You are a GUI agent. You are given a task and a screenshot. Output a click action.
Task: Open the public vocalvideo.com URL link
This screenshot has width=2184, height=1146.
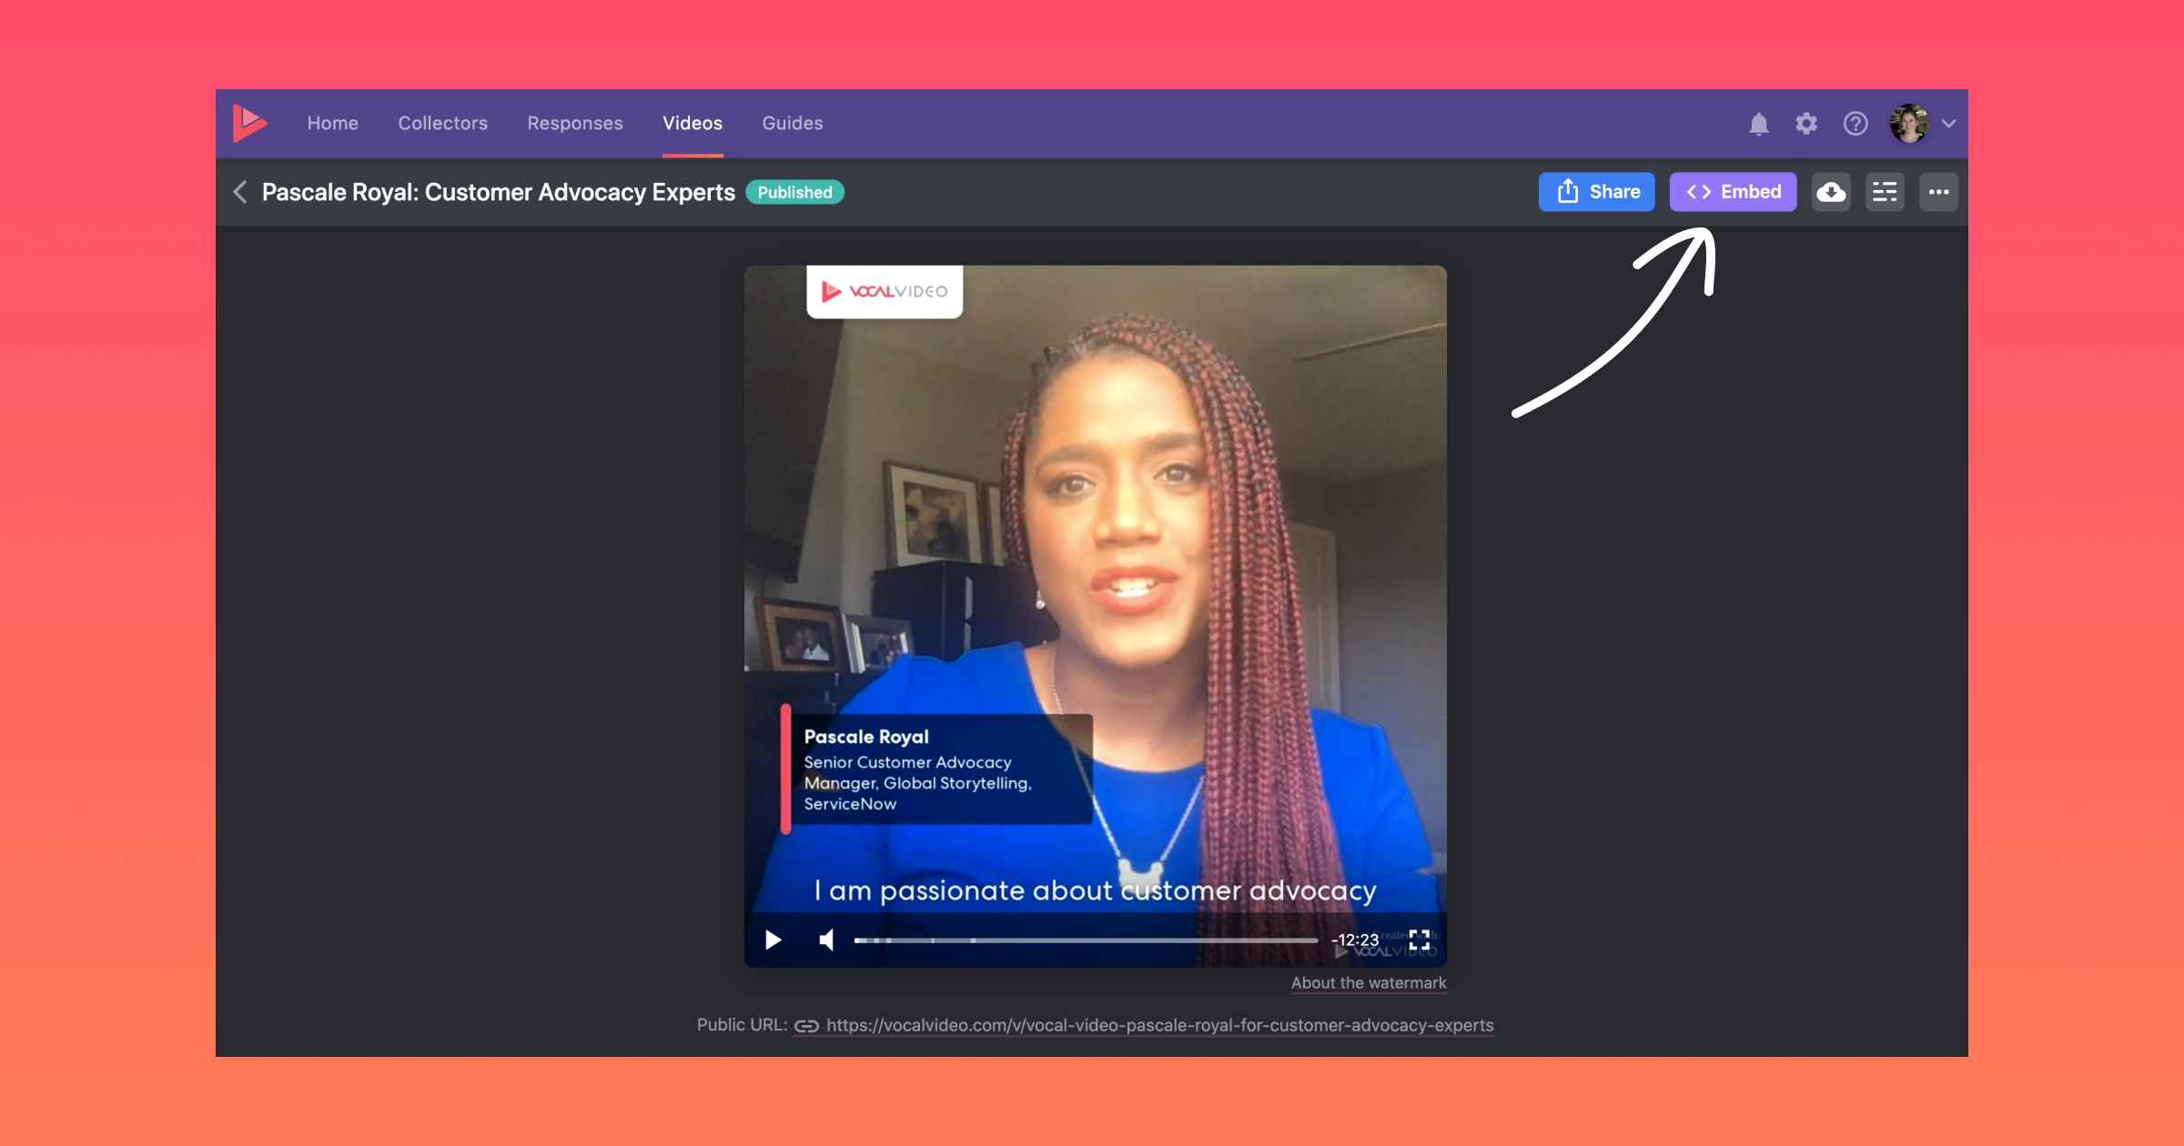[1159, 1025]
